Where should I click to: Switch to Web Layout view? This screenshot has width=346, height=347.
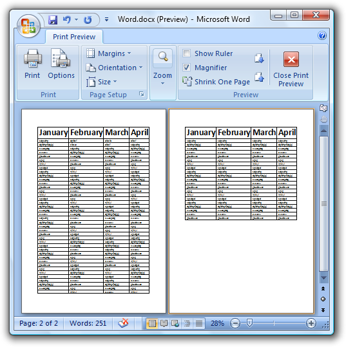click(175, 324)
